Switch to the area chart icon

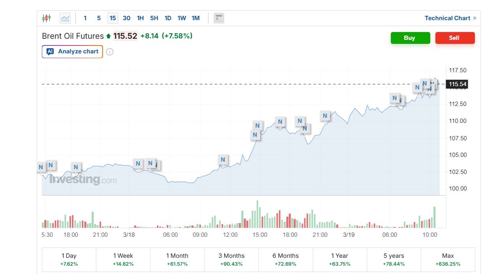65,18
